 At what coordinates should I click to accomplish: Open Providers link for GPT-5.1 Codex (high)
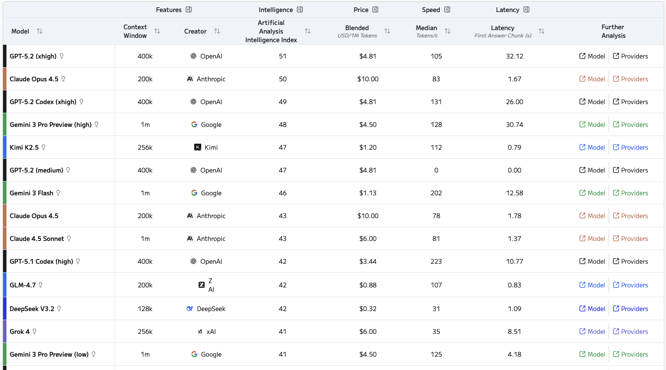click(x=630, y=261)
